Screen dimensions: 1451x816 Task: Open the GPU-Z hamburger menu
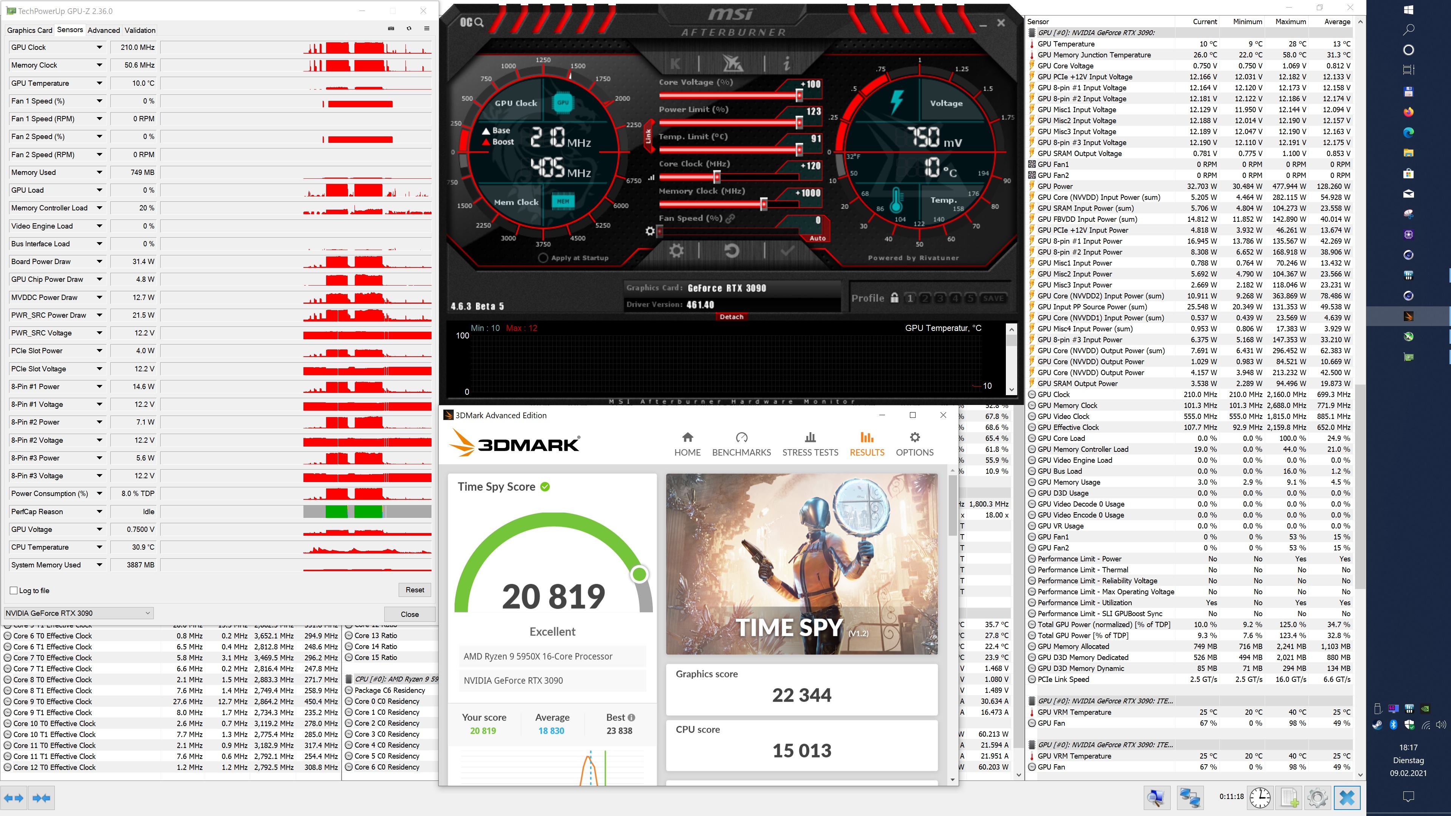pyautogui.click(x=426, y=29)
